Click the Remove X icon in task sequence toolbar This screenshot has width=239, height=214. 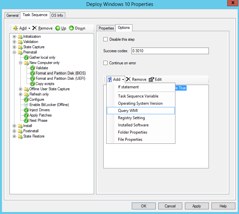[x=35, y=28]
